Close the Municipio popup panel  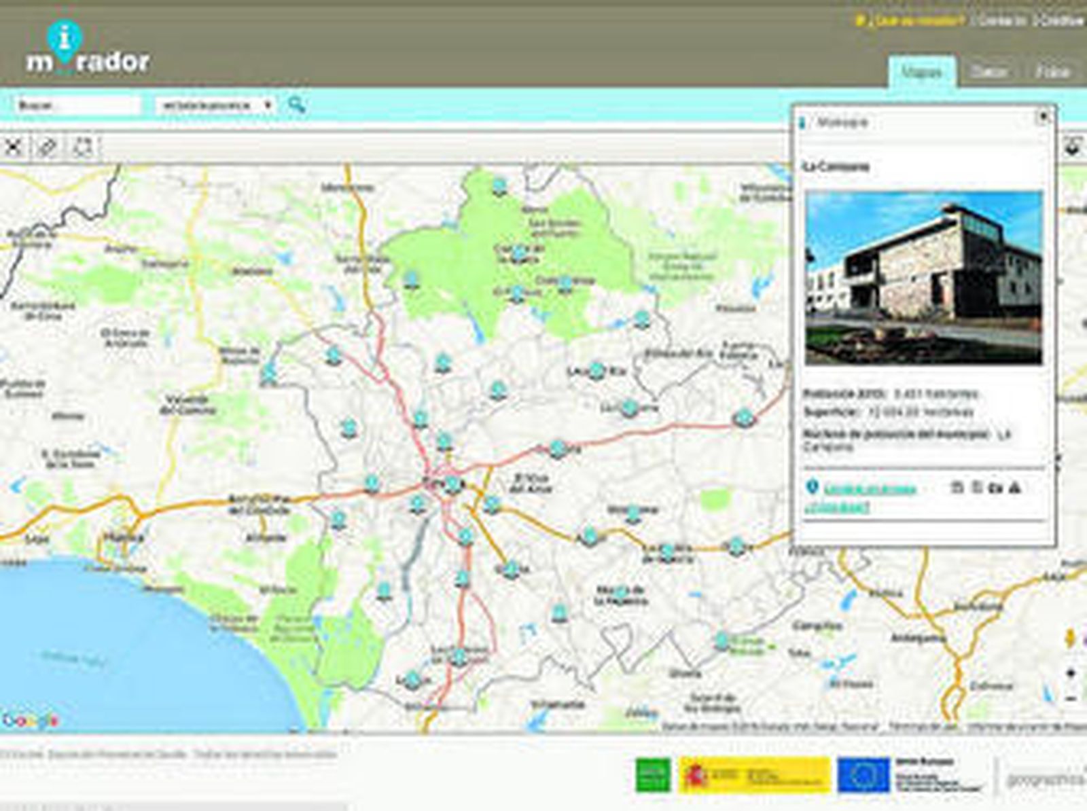pyautogui.click(x=1043, y=117)
